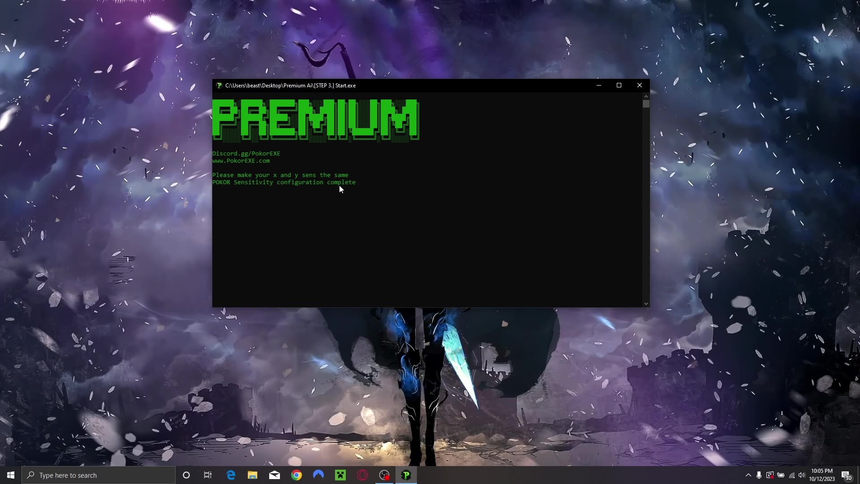Toggle Wi-Fi status from the tray
This screenshot has height=484, width=860.
click(791, 475)
